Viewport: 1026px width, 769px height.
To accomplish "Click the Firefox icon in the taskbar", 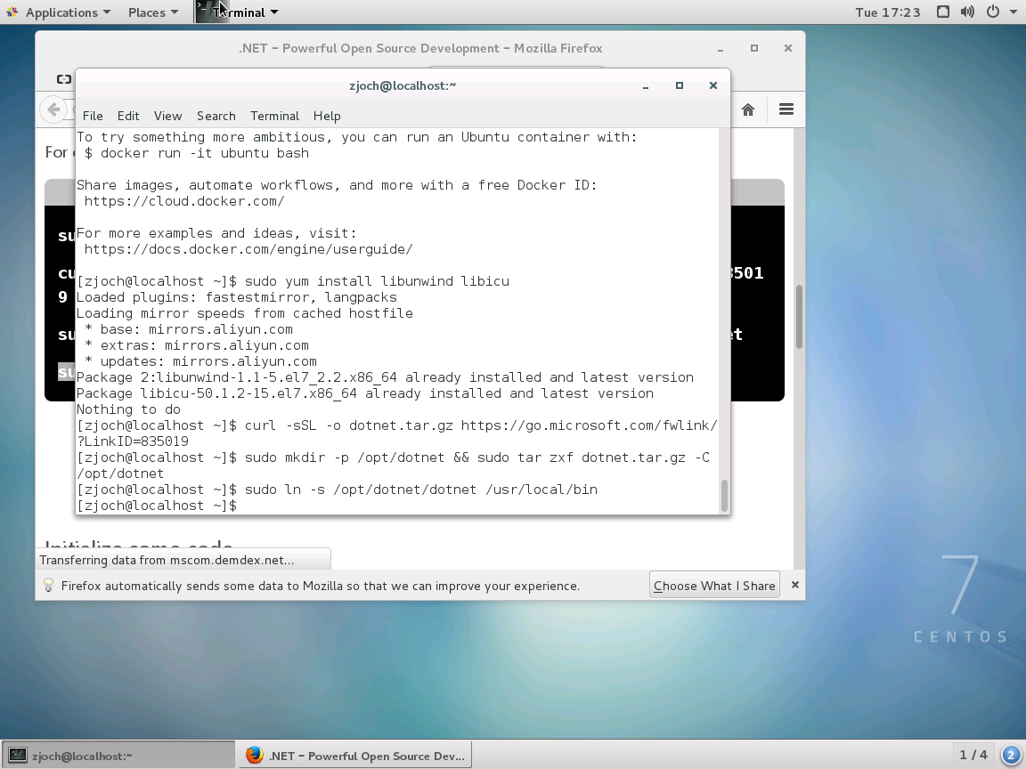I will (x=254, y=756).
